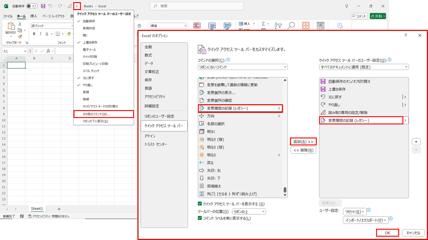Screen dimensions: 428x240
Task: Open the 挿入 ribbon tab
Action: tap(34, 16)
